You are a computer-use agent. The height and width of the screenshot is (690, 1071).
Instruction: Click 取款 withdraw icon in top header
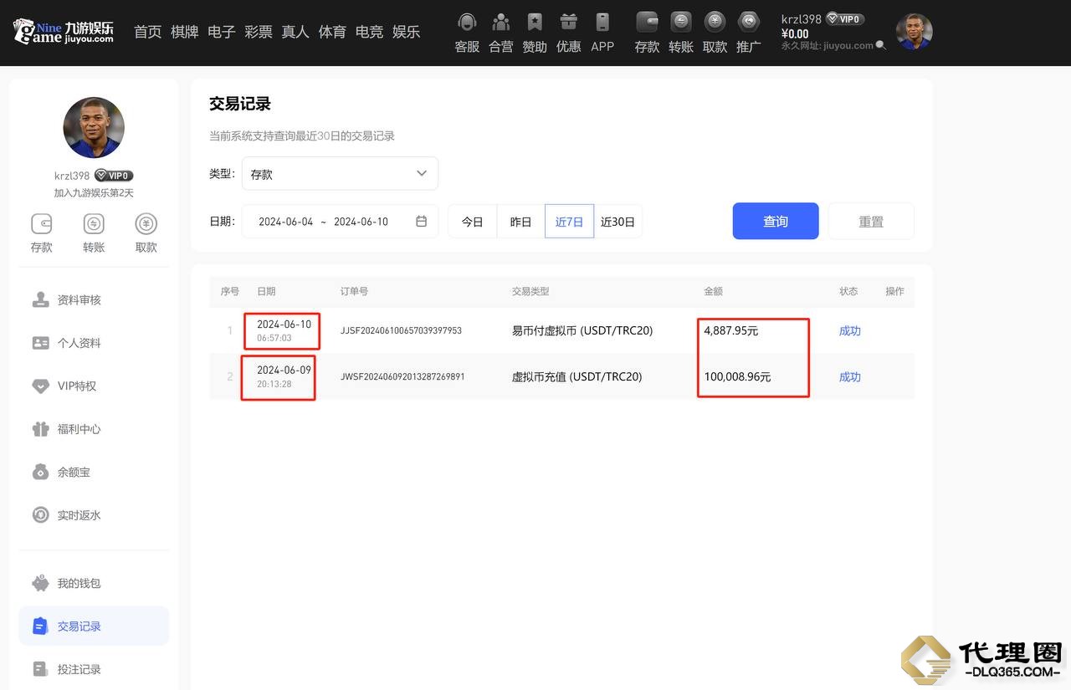coord(715,22)
